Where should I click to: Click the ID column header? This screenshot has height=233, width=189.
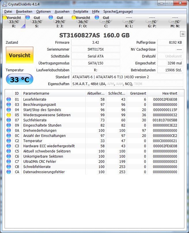[17, 93]
